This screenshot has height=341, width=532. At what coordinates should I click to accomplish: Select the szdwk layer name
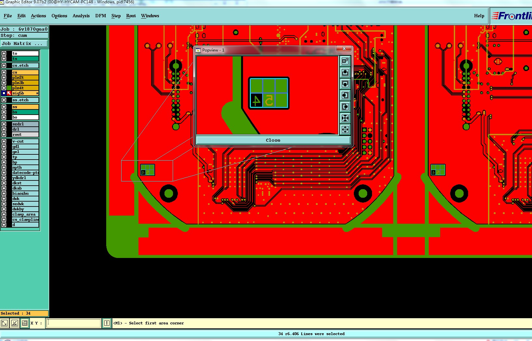(25, 204)
